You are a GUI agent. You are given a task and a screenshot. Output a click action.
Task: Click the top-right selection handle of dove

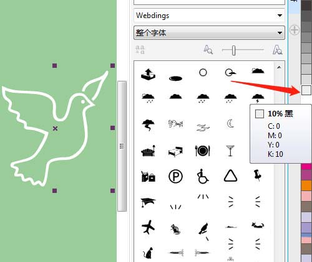(x=112, y=66)
